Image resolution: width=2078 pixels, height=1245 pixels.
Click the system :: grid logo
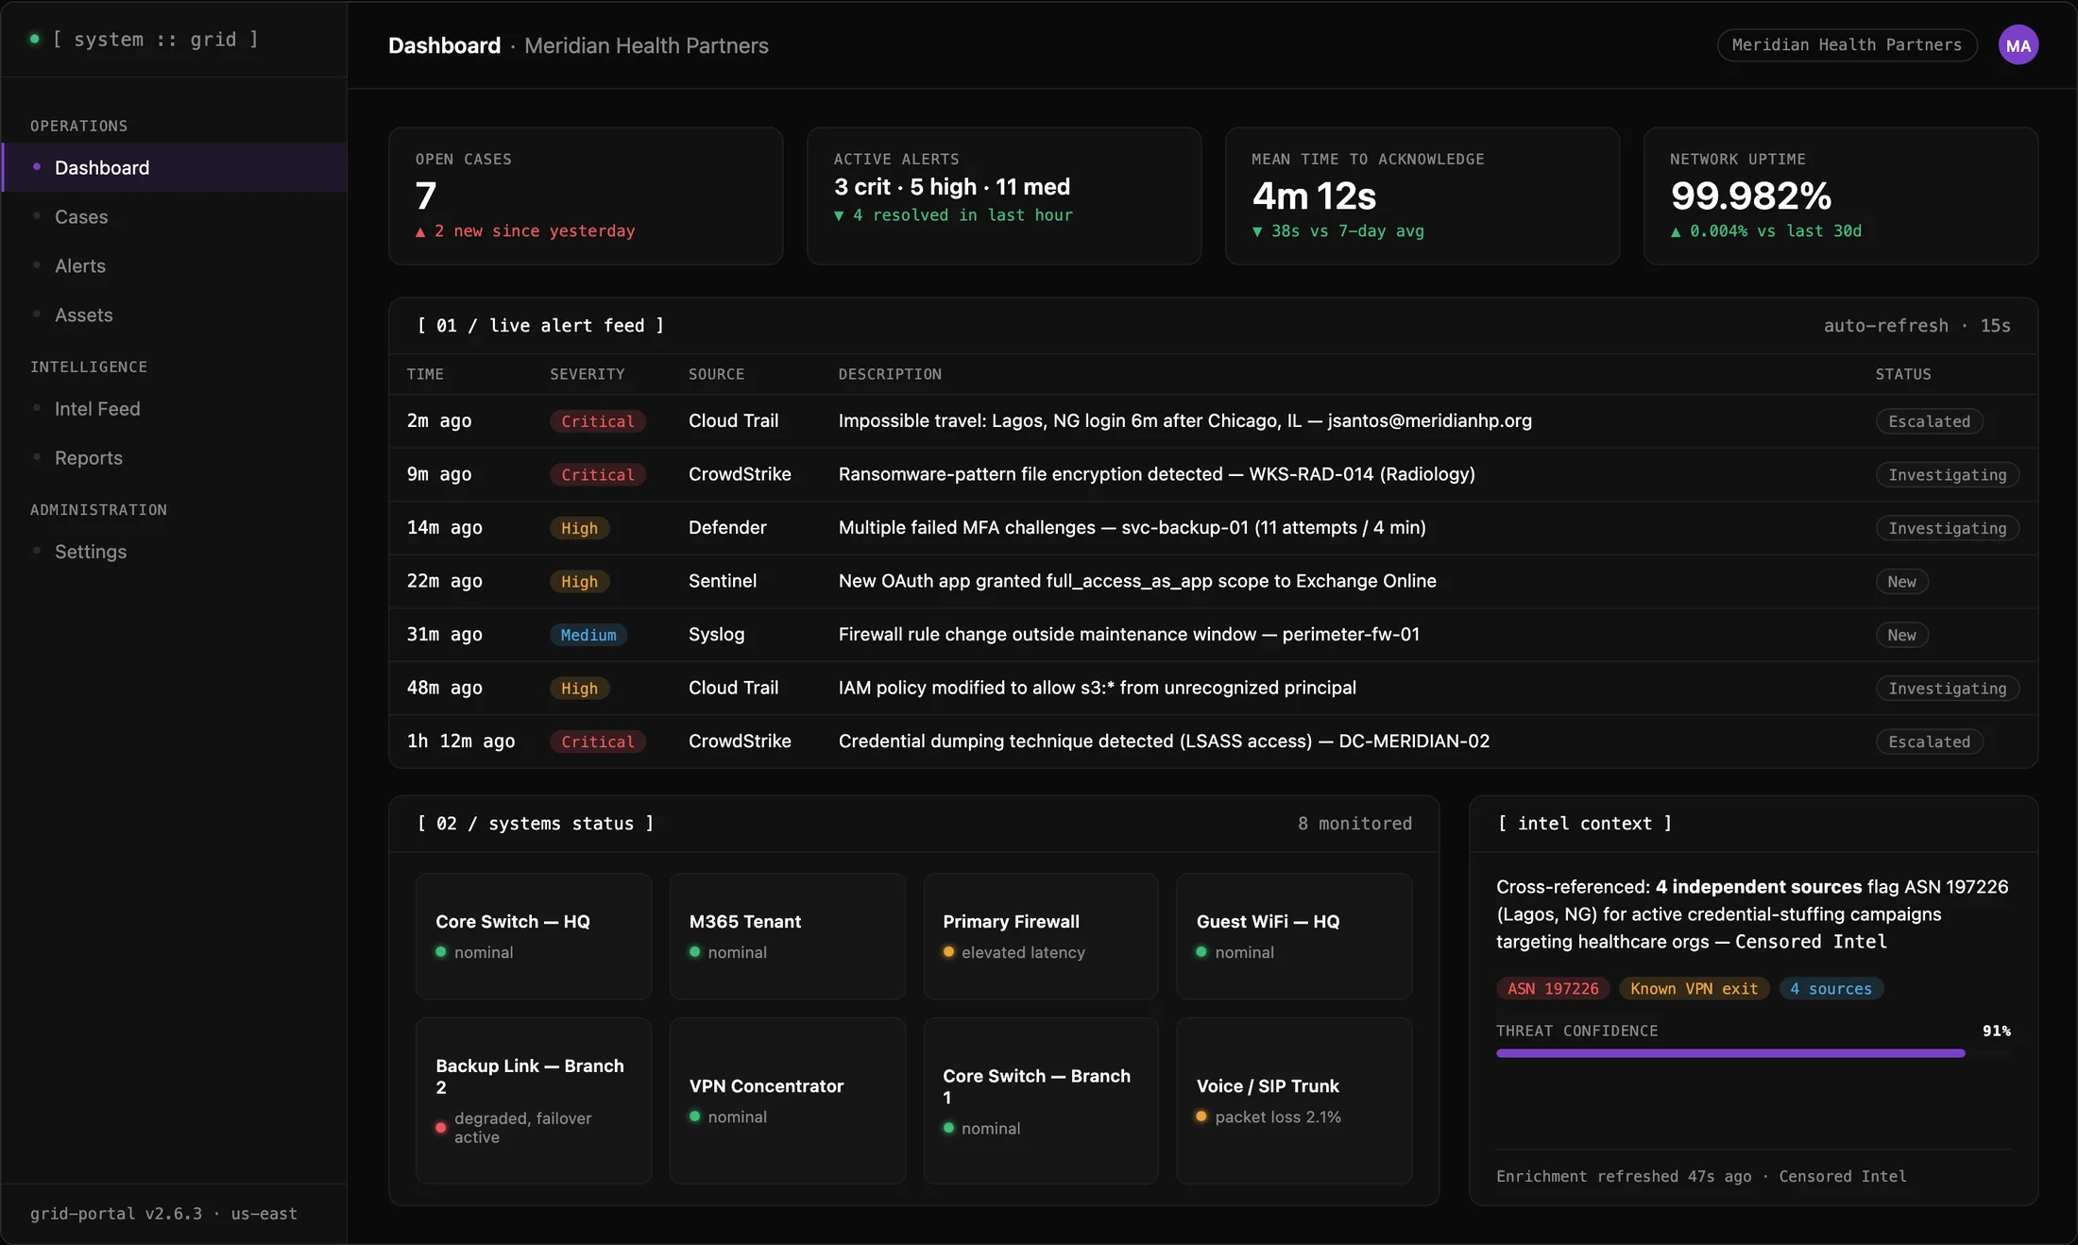[x=145, y=39]
